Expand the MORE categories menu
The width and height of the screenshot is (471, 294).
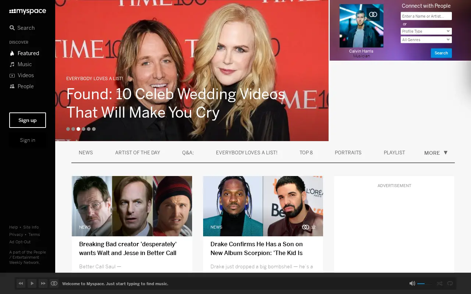click(x=436, y=153)
